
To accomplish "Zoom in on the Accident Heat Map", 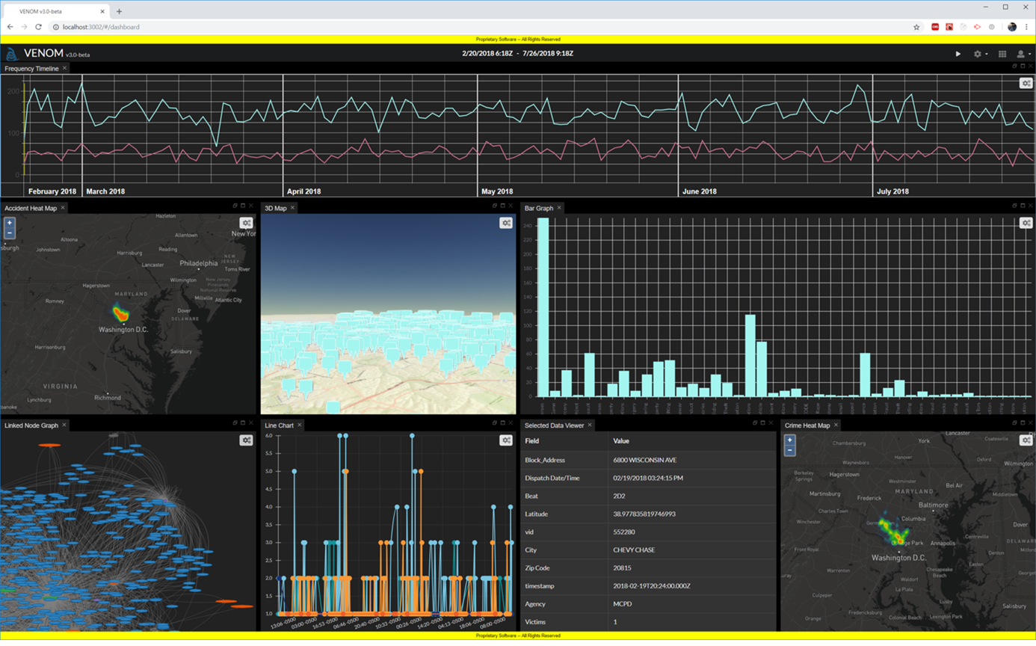I will click(x=9, y=223).
